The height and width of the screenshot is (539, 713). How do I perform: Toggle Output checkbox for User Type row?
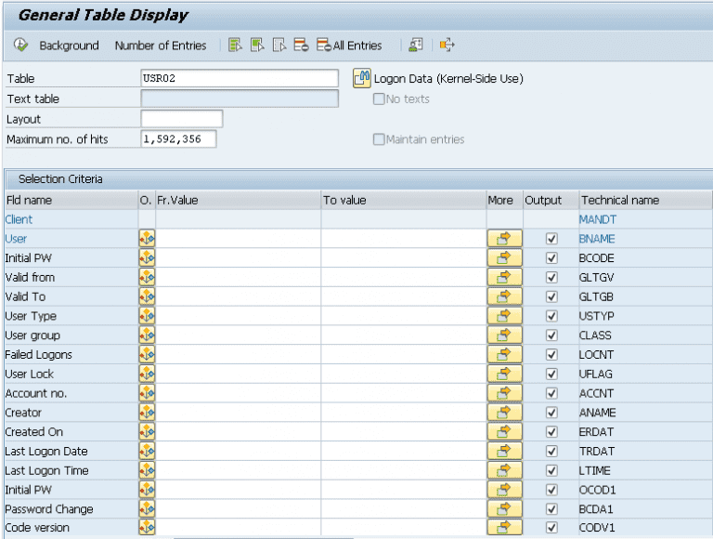[x=551, y=316]
